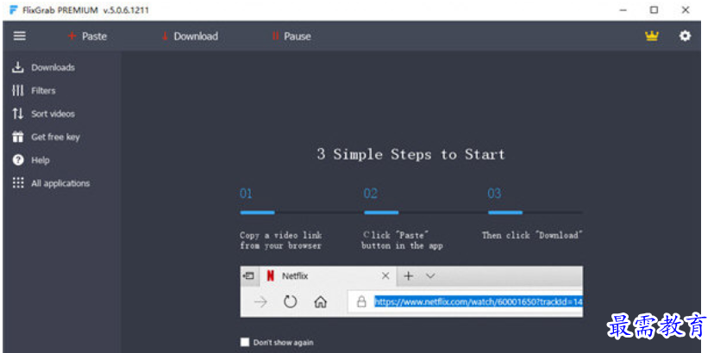
Task: Click the step 03 number
Action: [x=494, y=194]
